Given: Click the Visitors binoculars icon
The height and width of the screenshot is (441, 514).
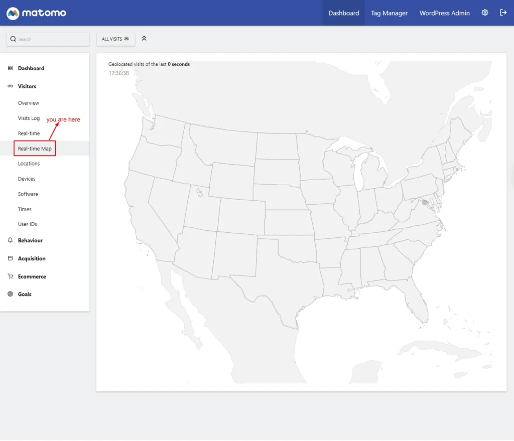Looking at the screenshot, I should (x=10, y=86).
